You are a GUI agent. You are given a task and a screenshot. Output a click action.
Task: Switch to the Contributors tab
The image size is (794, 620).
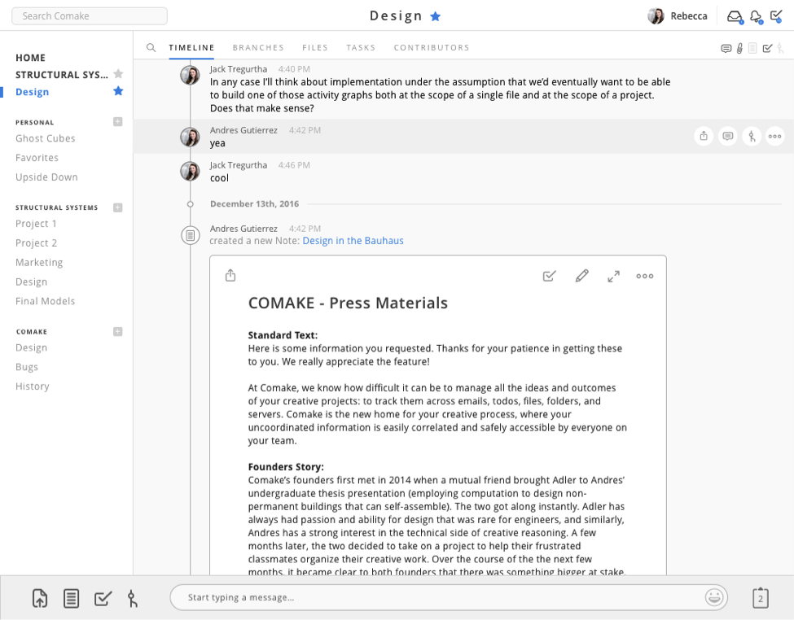pyautogui.click(x=432, y=48)
